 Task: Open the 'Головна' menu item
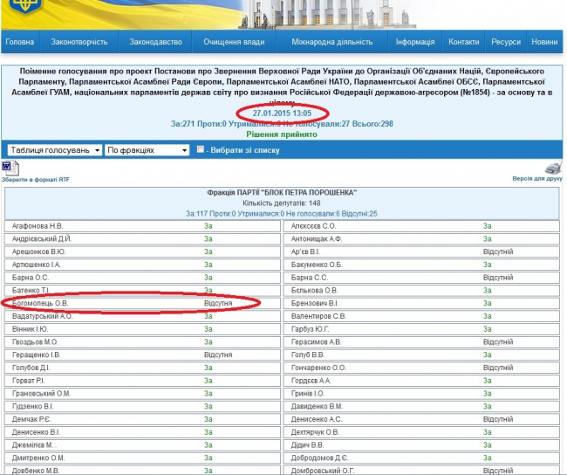(20, 42)
